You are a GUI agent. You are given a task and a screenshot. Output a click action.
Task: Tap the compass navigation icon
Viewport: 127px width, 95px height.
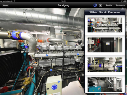pyautogui.click(x=101, y=5)
